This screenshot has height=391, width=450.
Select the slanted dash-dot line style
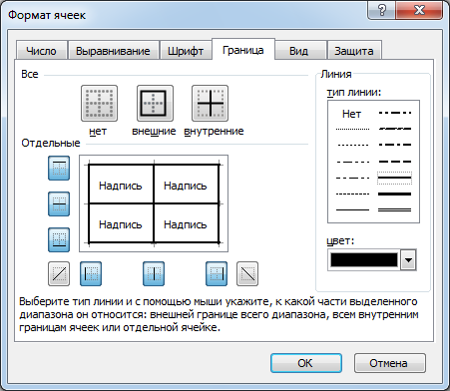tap(395, 129)
